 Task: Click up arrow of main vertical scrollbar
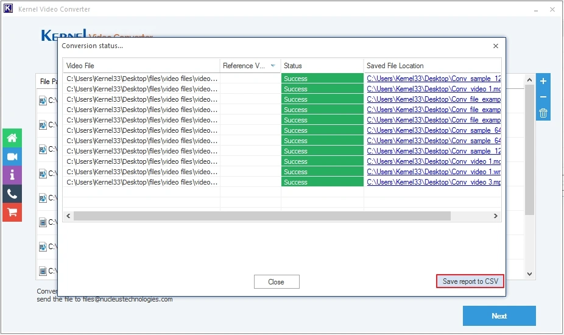[529, 80]
